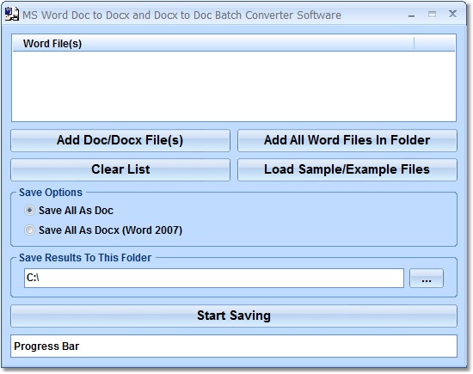Screen dimensions: 473x374
Task: Click the column divider in list header
Action: point(414,44)
